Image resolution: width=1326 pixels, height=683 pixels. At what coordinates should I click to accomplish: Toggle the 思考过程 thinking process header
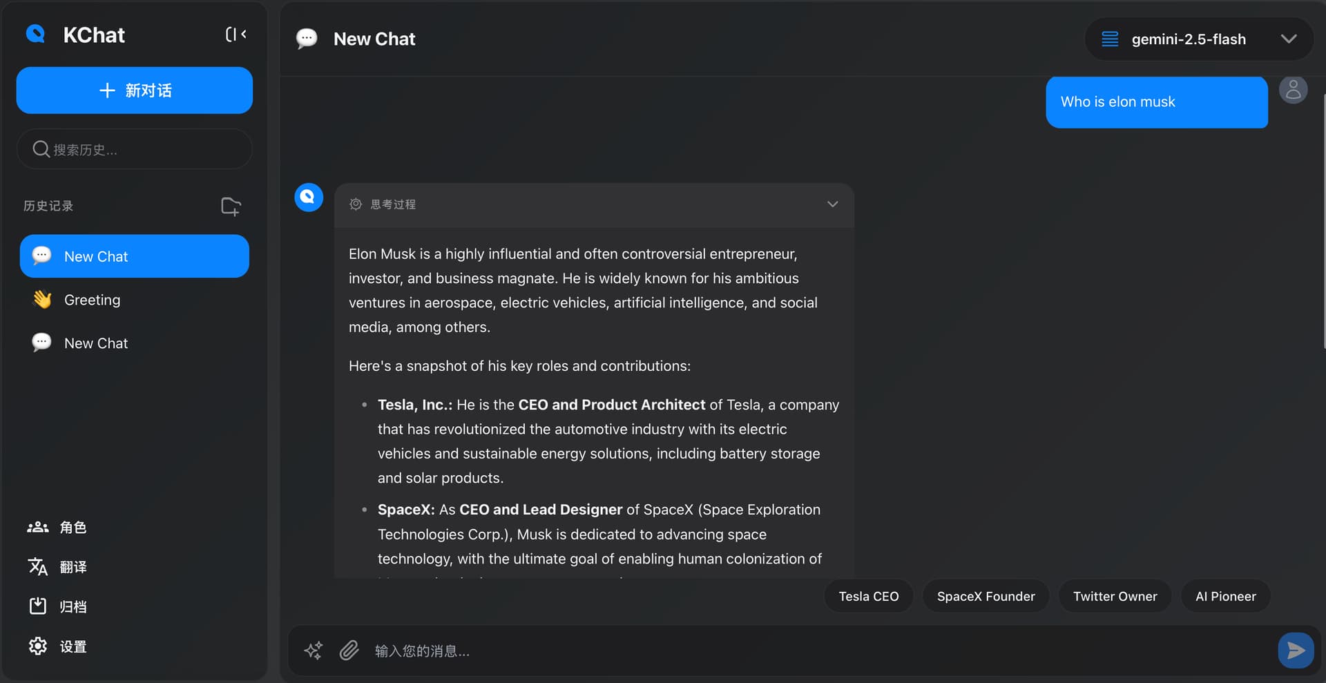594,204
